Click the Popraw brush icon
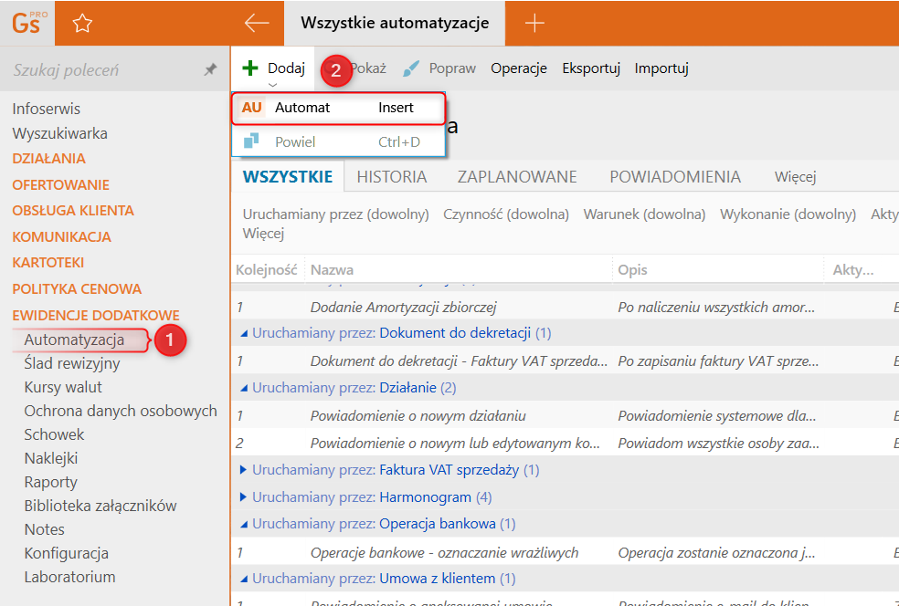The height and width of the screenshot is (606, 899). pyautogui.click(x=411, y=68)
